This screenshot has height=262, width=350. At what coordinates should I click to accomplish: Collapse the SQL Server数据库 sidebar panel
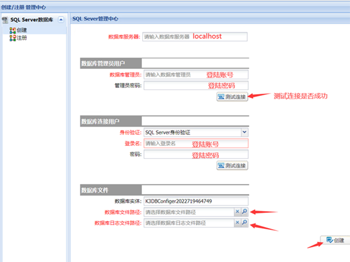pyautogui.click(x=60, y=19)
